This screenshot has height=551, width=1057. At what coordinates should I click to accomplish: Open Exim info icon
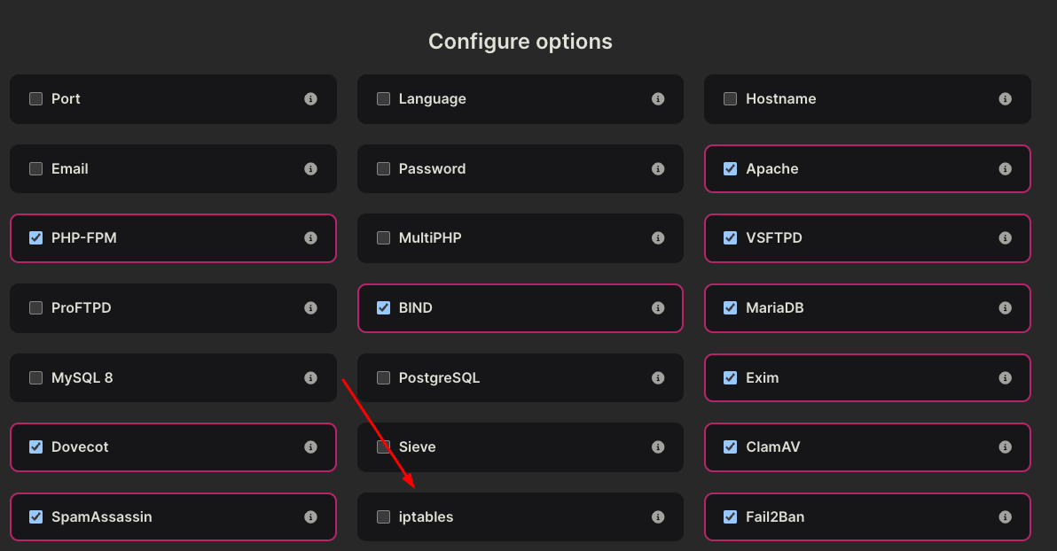tap(1005, 378)
